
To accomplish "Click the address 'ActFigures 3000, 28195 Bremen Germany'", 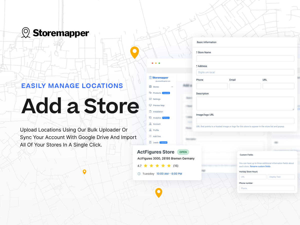I will tap(166, 158).
